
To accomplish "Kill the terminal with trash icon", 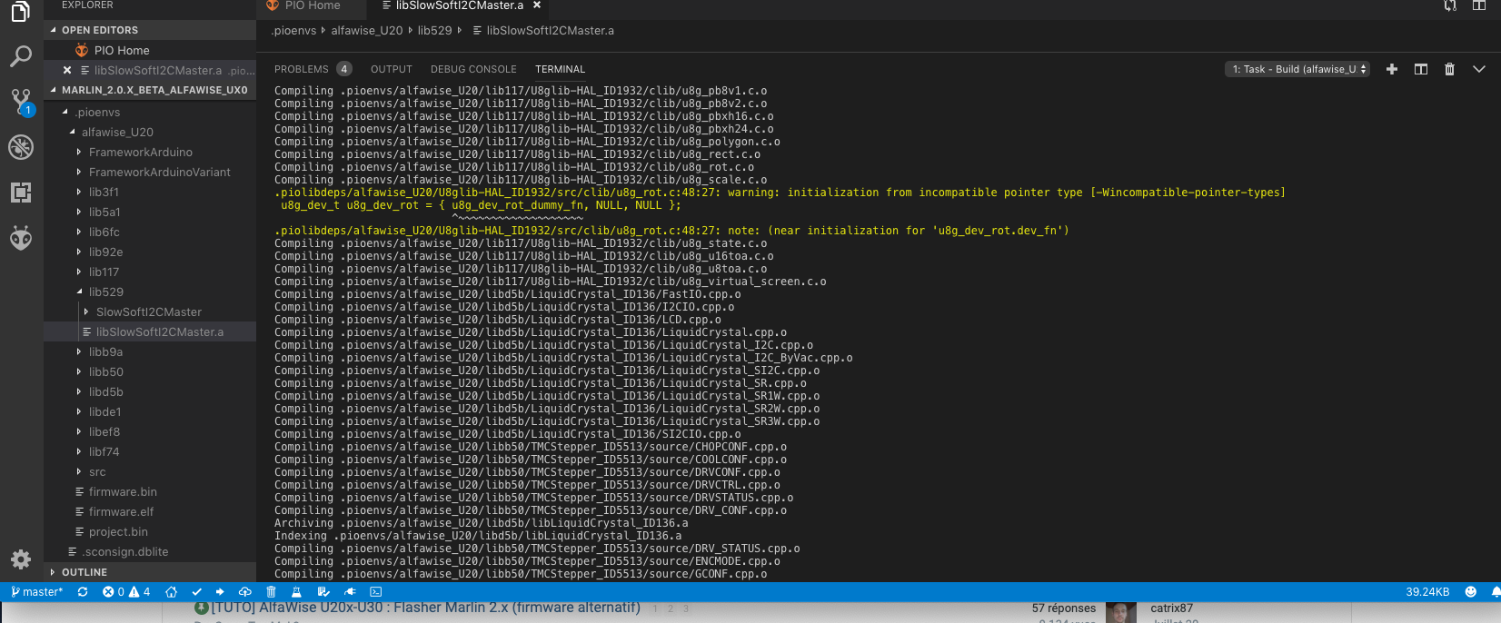I will tap(1449, 69).
